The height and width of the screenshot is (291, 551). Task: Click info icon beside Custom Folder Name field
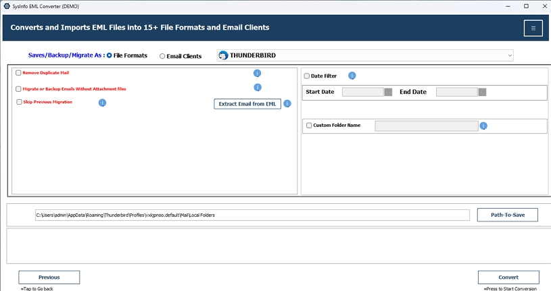tap(483, 126)
